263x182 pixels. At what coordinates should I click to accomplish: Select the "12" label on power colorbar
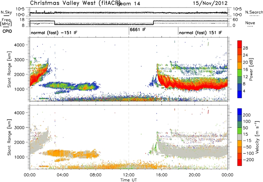tap(245, 77)
